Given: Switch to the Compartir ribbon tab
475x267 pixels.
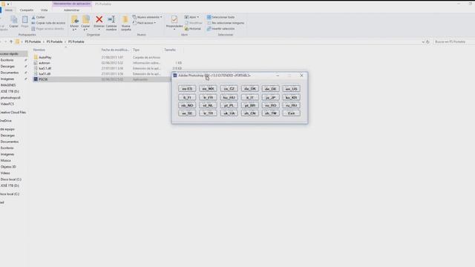Looking at the screenshot, I should pyautogui.click(x=27, y=10).
